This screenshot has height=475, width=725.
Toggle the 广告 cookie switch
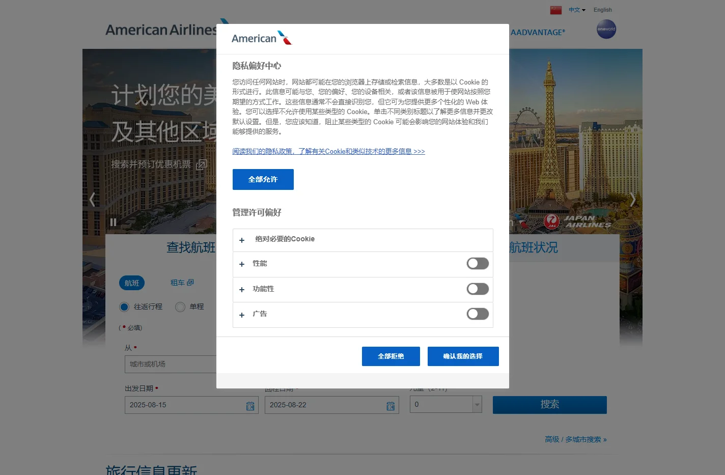coord(478,314)
